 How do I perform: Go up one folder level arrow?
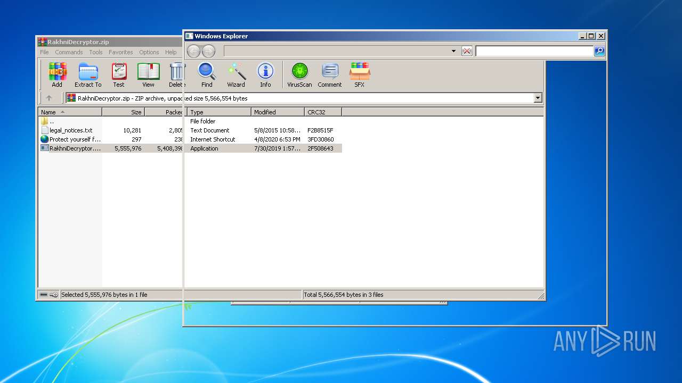tap(49, 98)
